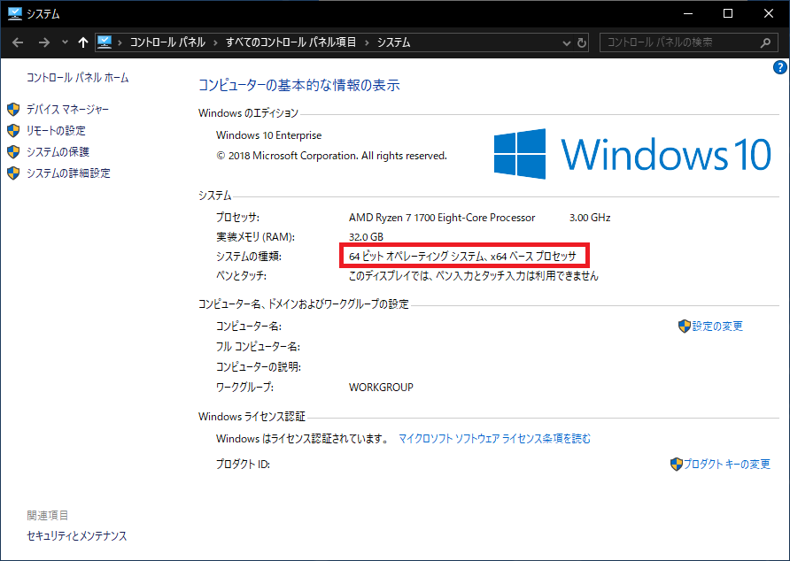Image resolution: width=790 pixels, height=561 pixels.
Task: Expand breadcrumb chevron before コントロール パネル
Action: (x=120, y=42)
